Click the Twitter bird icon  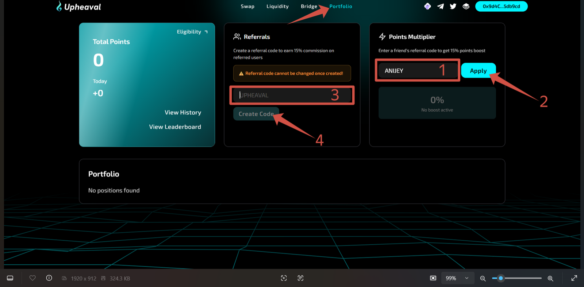tap(453, 6)
